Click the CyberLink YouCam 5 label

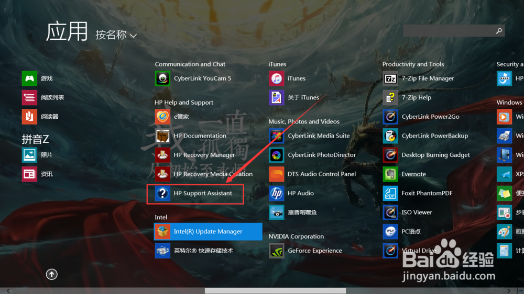[x=202, y=78]
